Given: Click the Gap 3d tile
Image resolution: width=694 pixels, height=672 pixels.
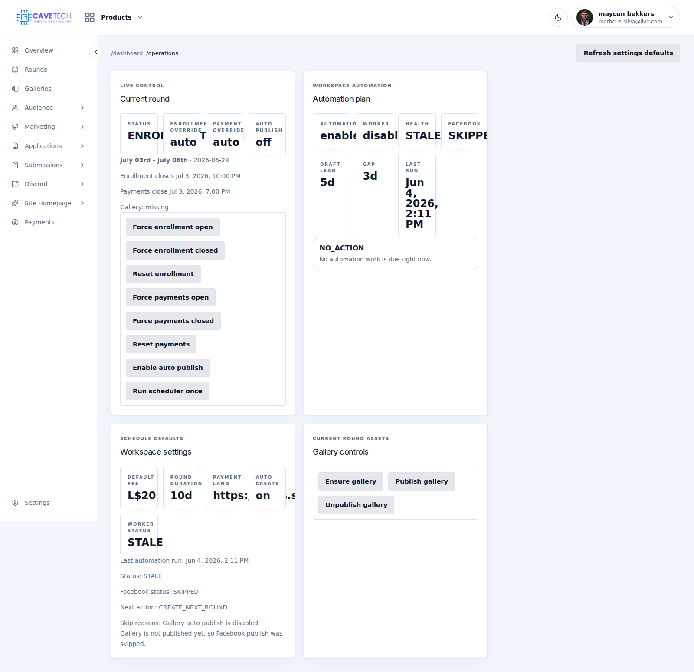Looking at the screenshot, I should tap(374, 195).
